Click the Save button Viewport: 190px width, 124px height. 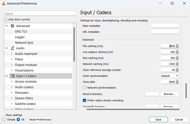158,119
